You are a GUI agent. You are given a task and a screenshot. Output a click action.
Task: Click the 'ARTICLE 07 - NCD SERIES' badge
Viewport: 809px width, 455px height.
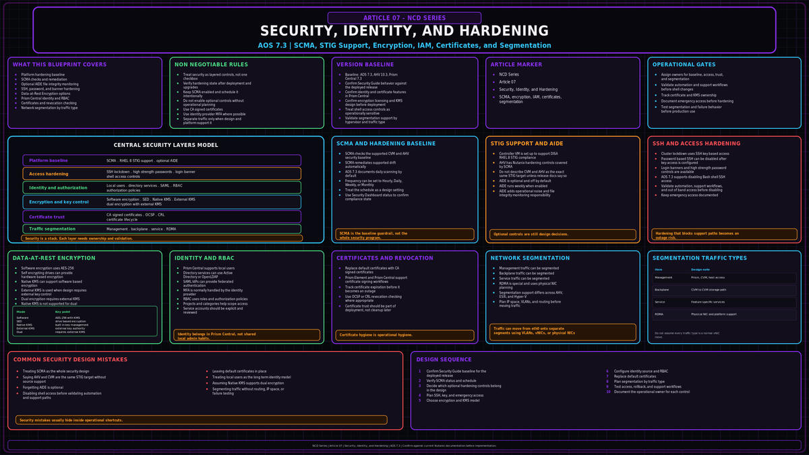[404, 18]
